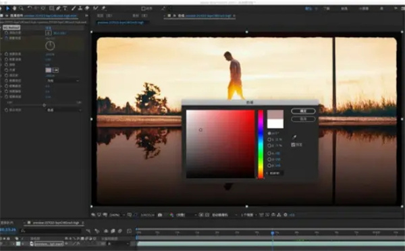The width and height of the screenshot is (405, 251).
Task: Choose the Eraser tool
Action: pyautogui.click(x=87, y=8)
